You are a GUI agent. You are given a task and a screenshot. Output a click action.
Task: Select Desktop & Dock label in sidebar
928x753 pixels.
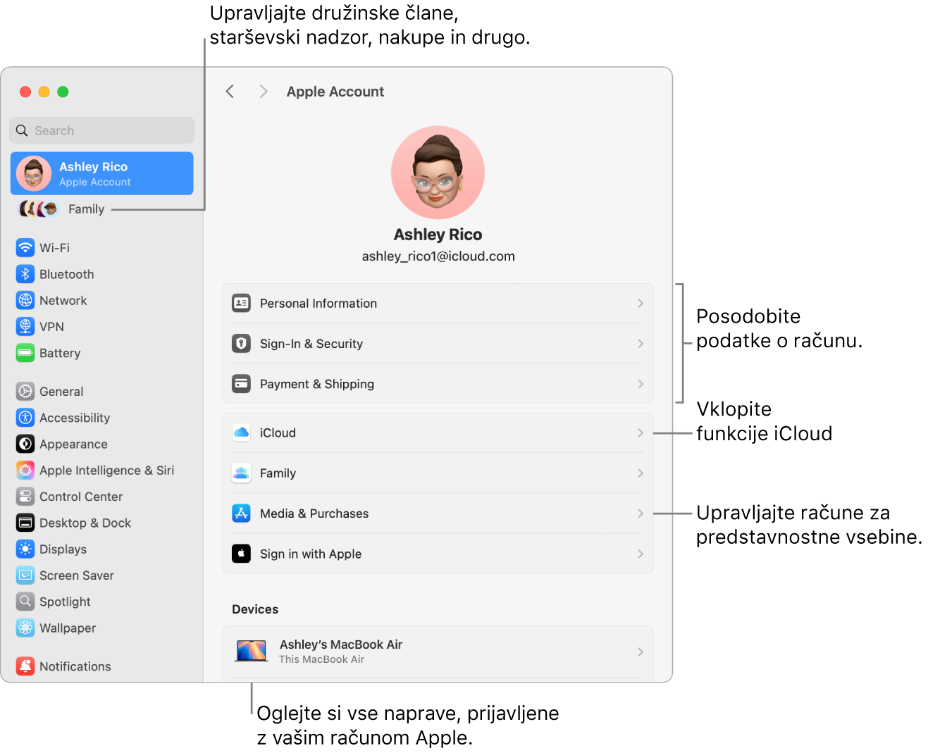(x=85, y=523)
